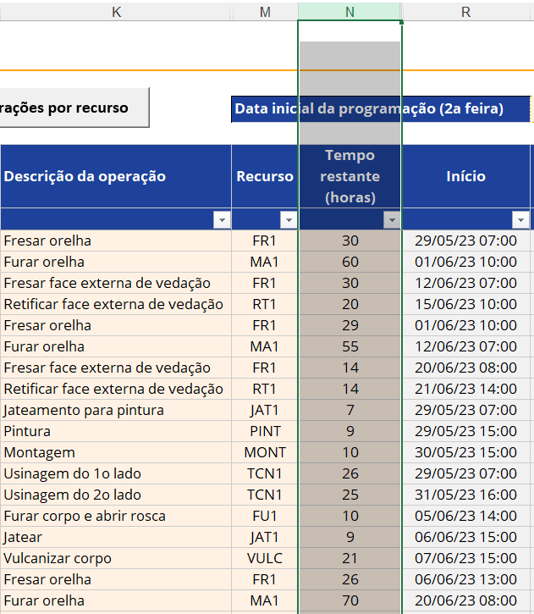Select the cell with value 70
Screen dimensions: 534x614
(350, 600)
